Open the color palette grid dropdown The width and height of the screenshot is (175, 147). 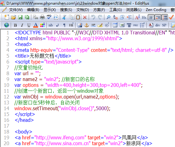(x=42, y=25)
